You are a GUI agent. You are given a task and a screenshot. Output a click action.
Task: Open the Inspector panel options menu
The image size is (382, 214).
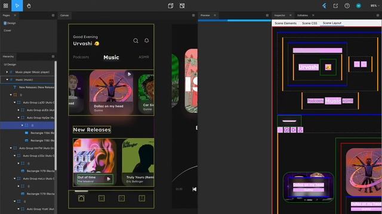pyautogui.click(x=378, y=15)
